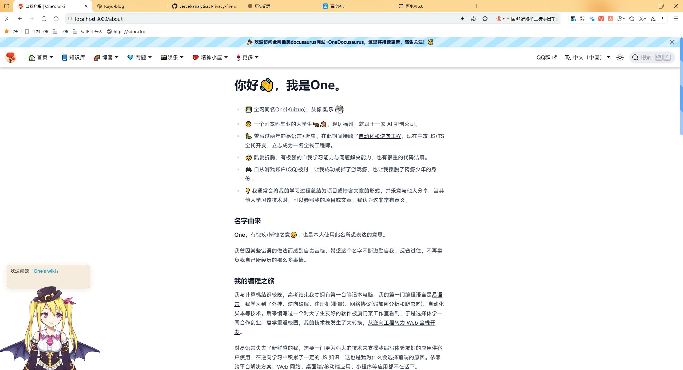Open the 易语言 link

(437, 295)
